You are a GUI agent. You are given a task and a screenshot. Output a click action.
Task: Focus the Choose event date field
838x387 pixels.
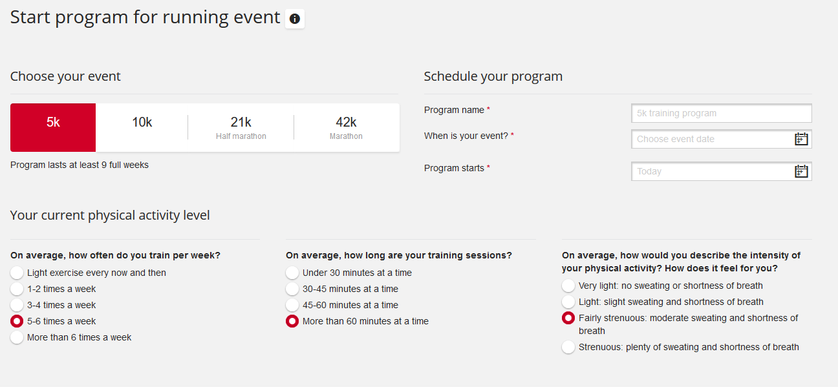(x=711, y=139)
